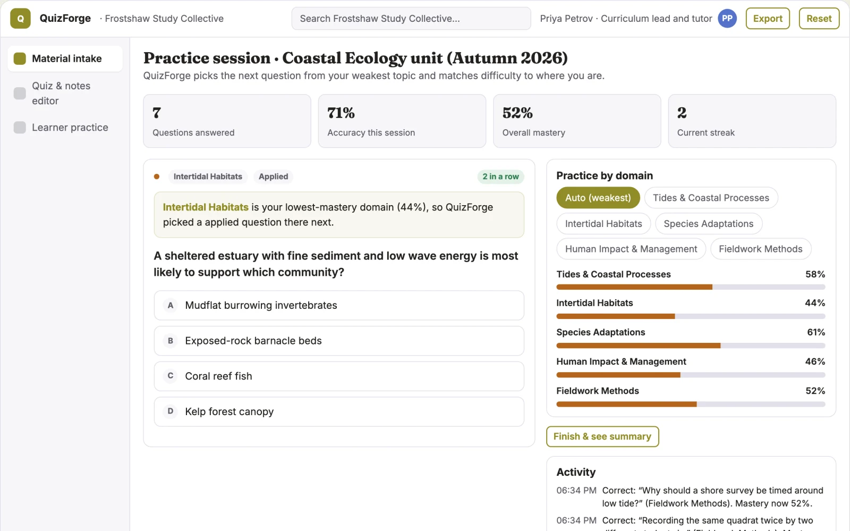The height and width of the screenshot is (531, 850).
Task: Select Auto (weakest) domain chip
Action: [x=598, y=198]
